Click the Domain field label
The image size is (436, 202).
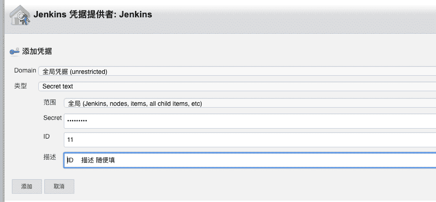(25, 71)
